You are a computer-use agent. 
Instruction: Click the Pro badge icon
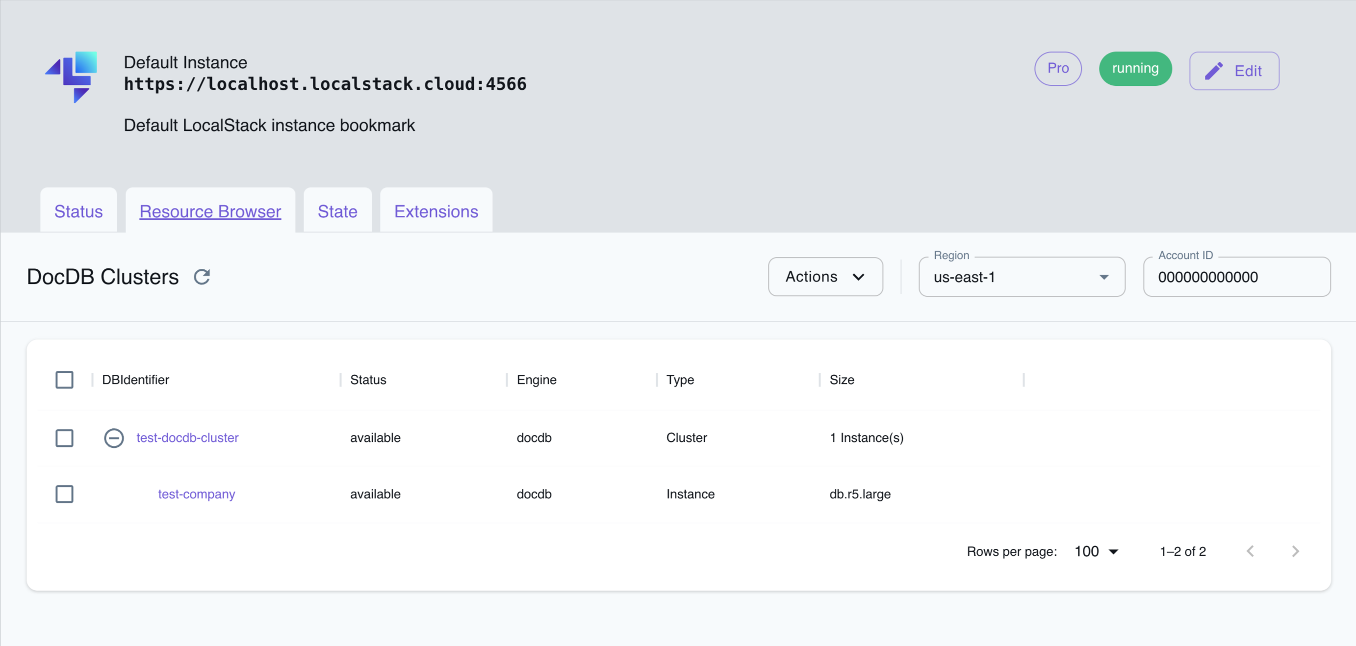coord(1057,69)
